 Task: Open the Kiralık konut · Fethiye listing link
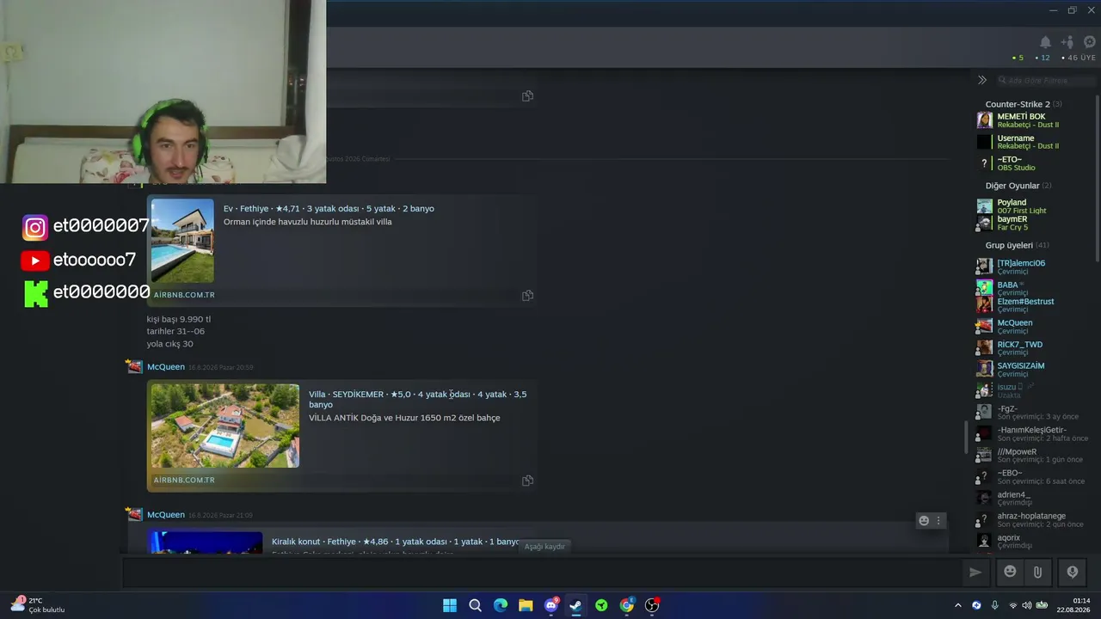396,542
